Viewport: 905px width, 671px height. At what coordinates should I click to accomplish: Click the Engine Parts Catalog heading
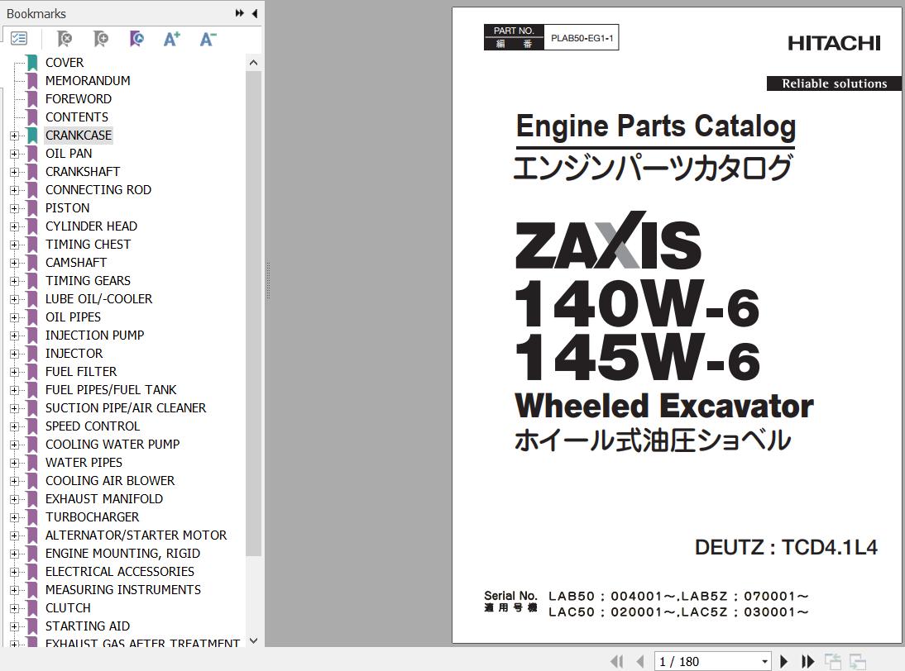tap(656, 126)
